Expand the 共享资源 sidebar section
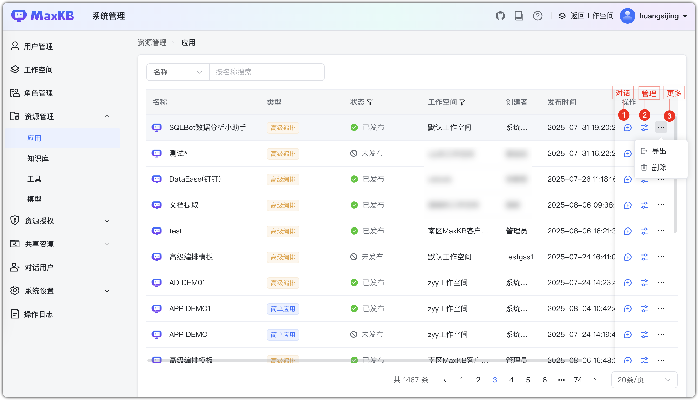698x400 pixels. (x=107, y=244)
